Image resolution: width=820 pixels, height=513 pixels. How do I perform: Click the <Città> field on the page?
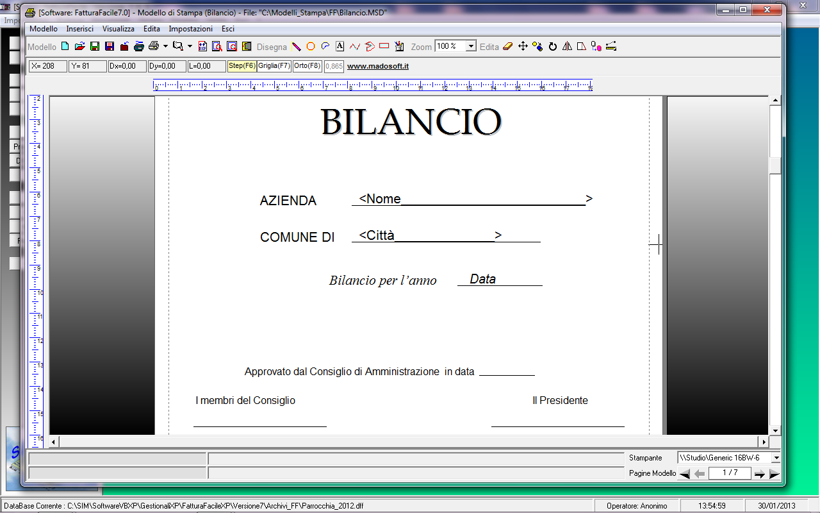430,235
